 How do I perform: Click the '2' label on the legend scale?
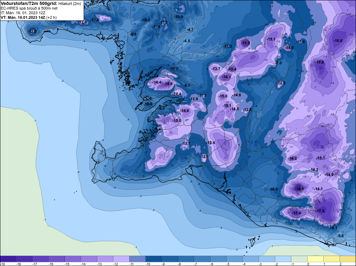click(341, 264)
